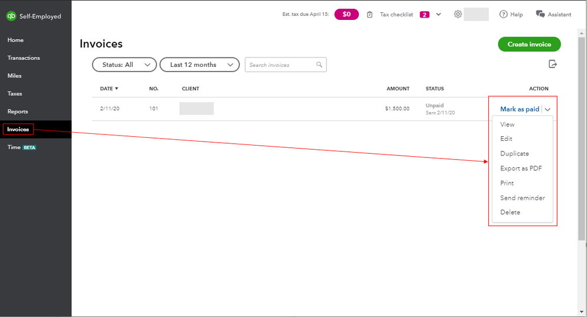Click the Tax checklist clipboard icon
Screen dimensions: 587x317
(369, 14)
